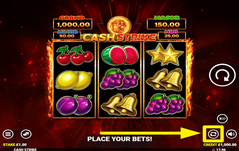239x151 pixels.
Task: Click the gold stars symbol on third reel
Action: click(x=165, y=54)
